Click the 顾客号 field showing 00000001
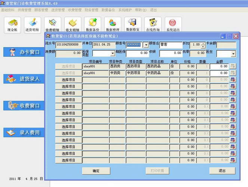The width and height of the screenshot is (248, 187). 135,45
